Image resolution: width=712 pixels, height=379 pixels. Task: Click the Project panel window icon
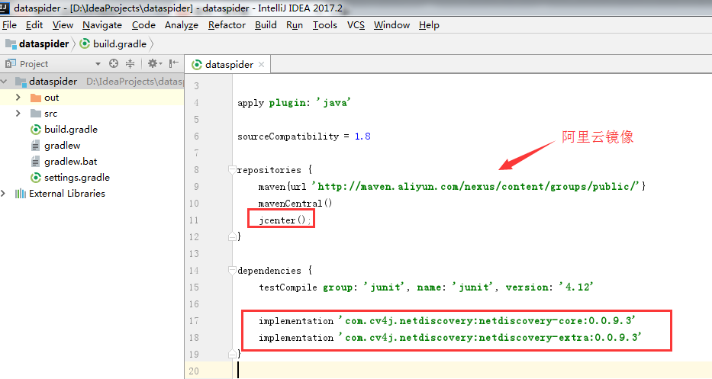[x=10, y=63]
